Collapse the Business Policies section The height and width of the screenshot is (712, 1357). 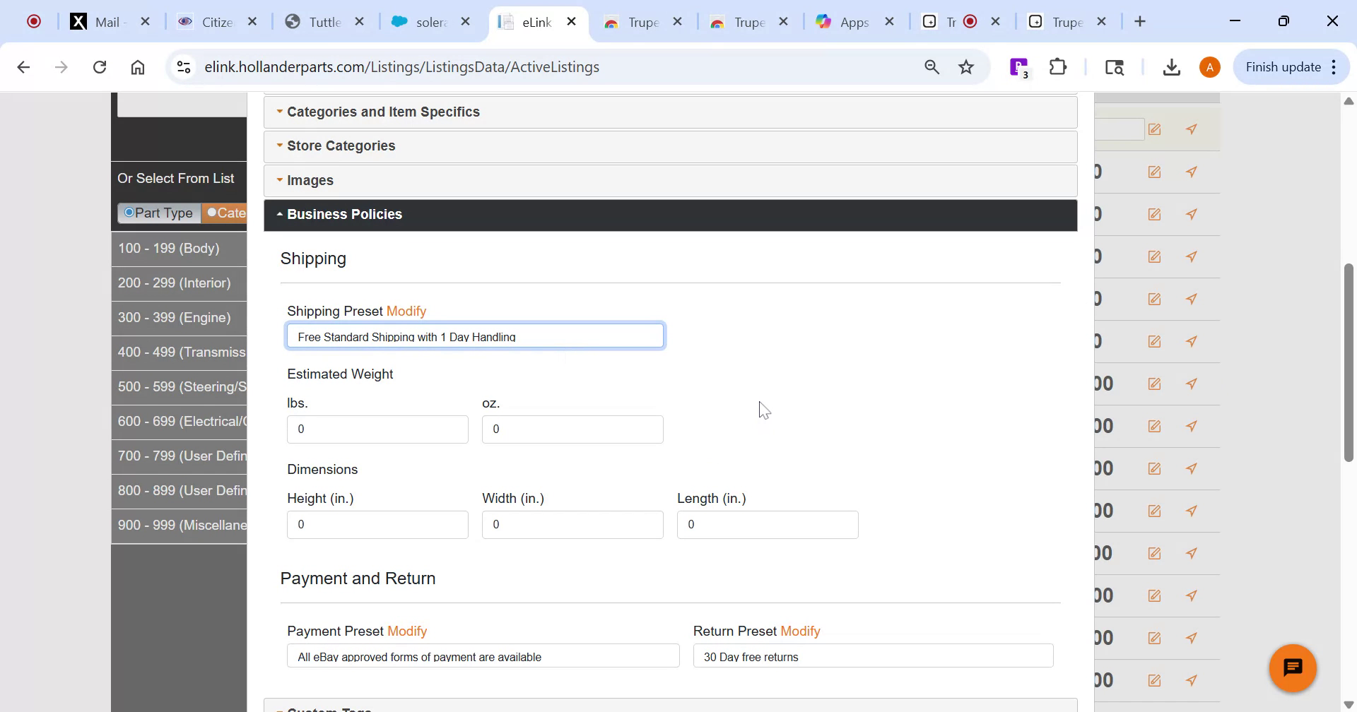coord(344,214)
